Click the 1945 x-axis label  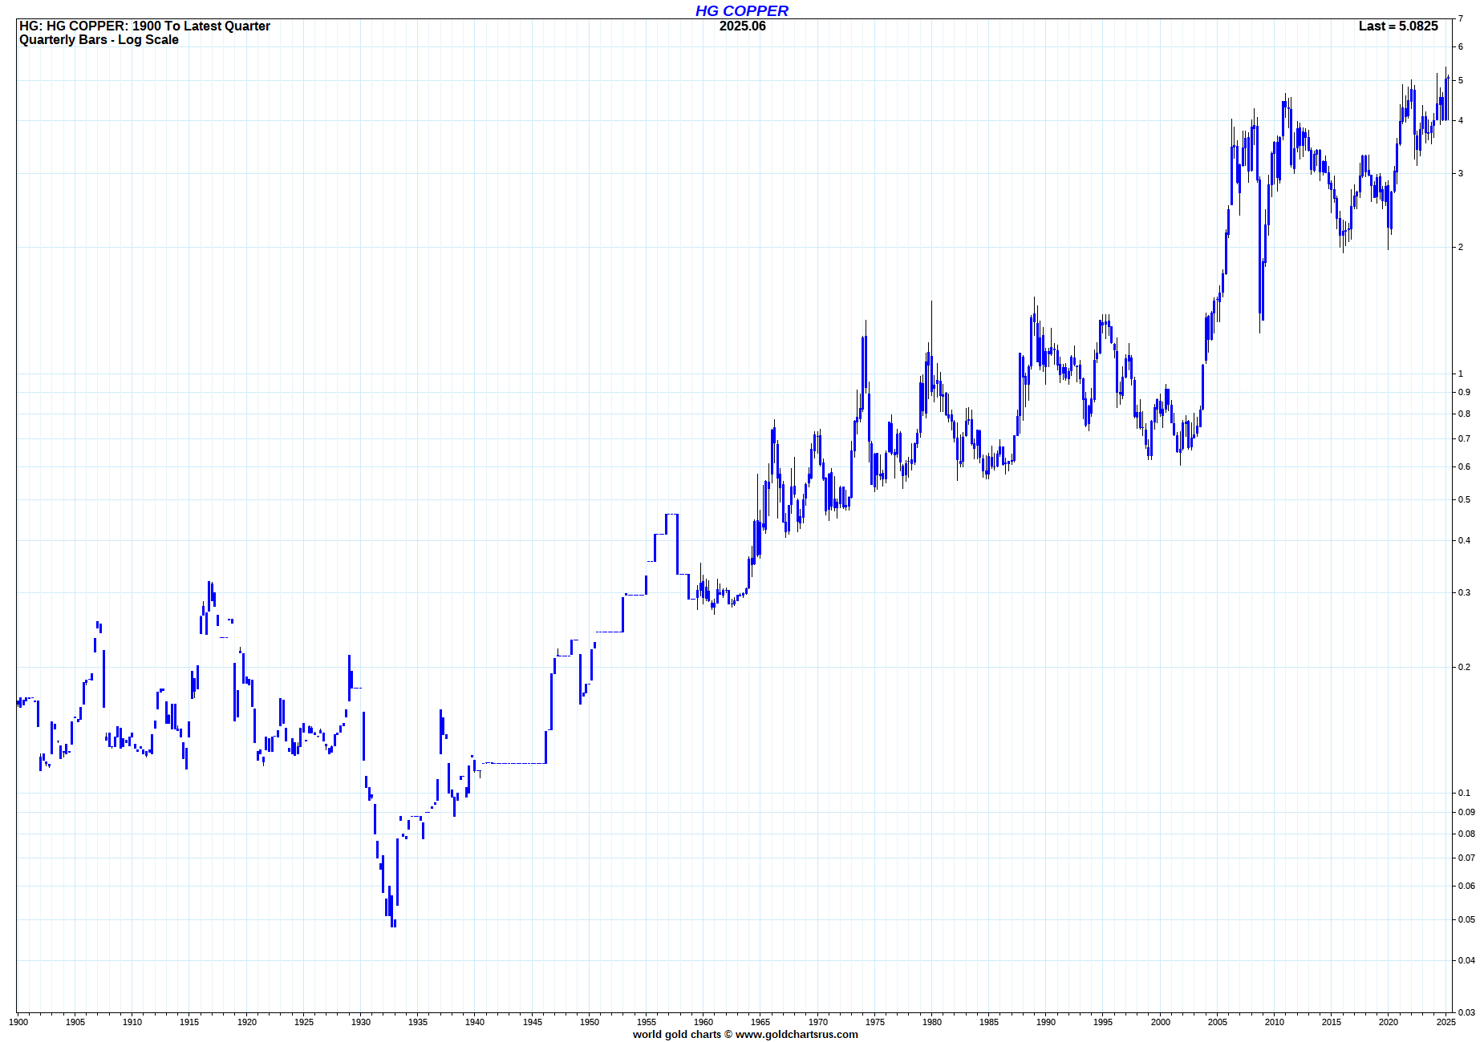click(x=533, y=1022)
